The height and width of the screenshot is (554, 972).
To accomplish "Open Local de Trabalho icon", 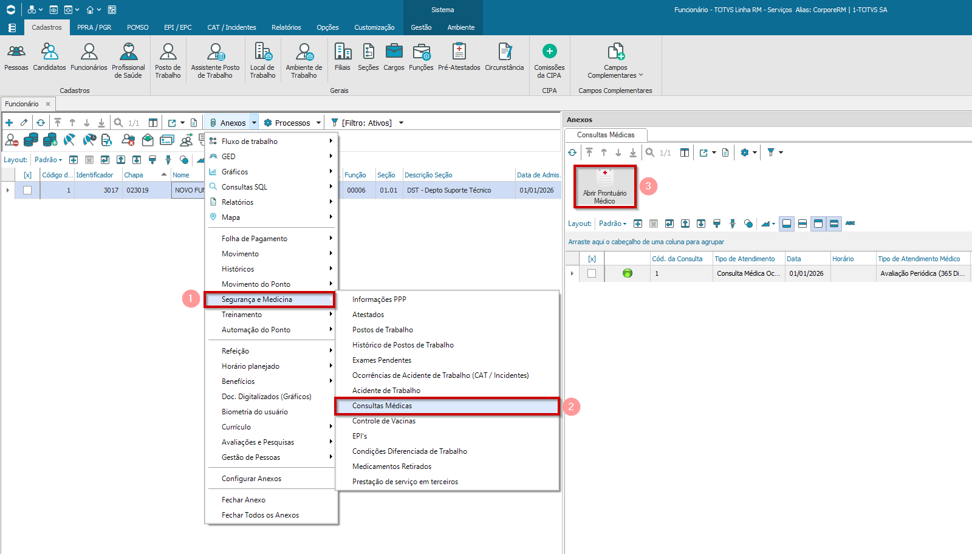I will point(262,61).
